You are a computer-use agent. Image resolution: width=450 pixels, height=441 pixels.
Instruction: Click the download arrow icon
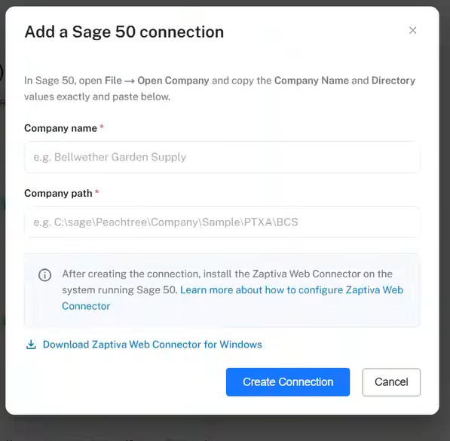click(x=31, y=345)
